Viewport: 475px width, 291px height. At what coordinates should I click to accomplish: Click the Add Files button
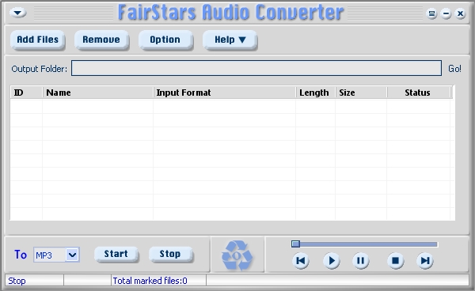[x=37, y=40]
